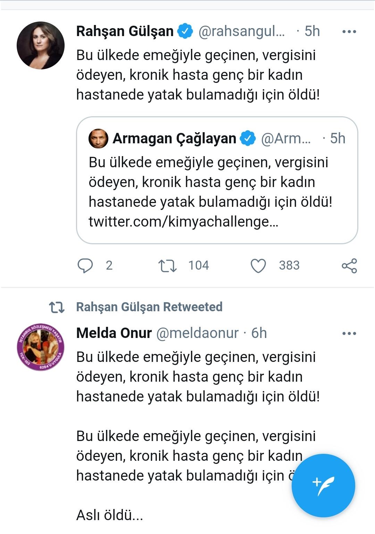Viewport: 375px width, 534px height.
Task: Open the @meldaonur handle
Action: (x=197, y=333)
